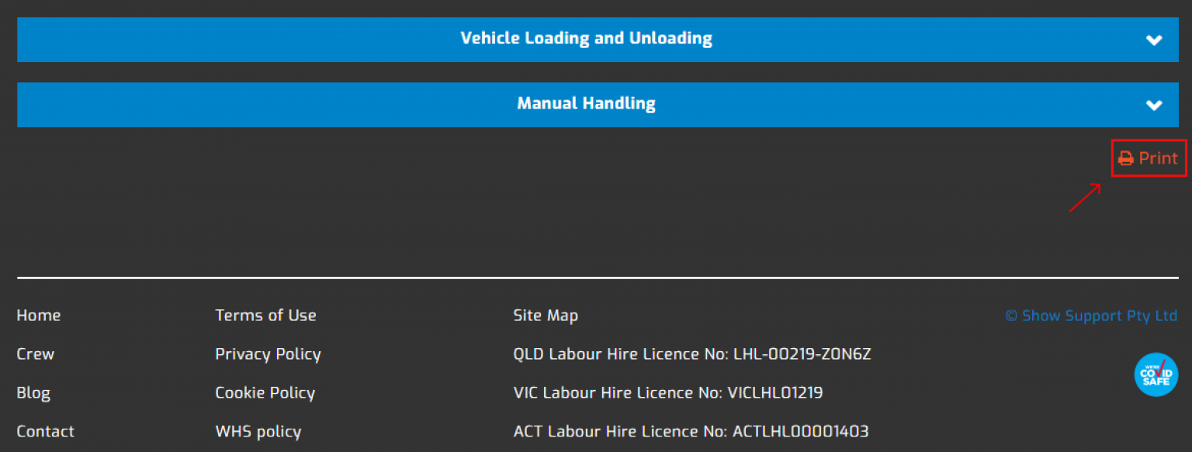View the Privacy Policy link

(268, 354)
